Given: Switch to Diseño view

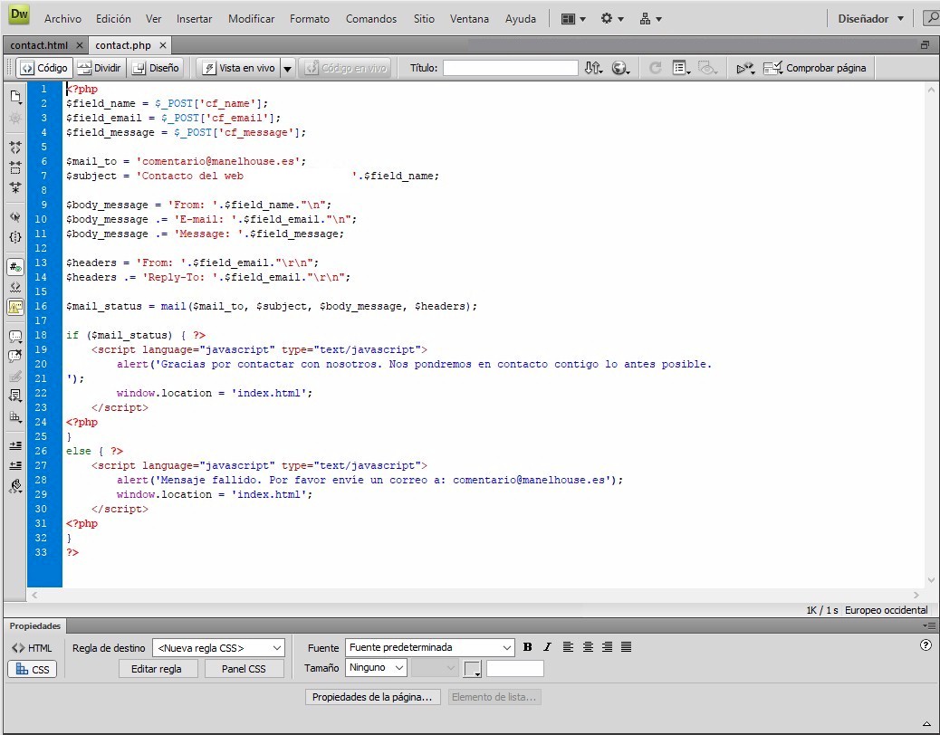Looking at the screenshot, I should pos(156,68).
